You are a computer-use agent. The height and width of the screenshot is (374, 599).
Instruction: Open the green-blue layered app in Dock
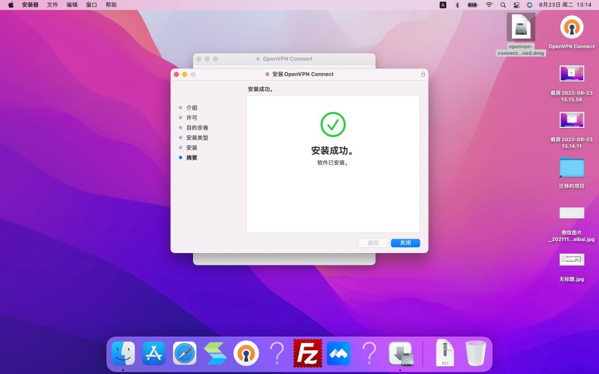click(x=215, y=354)
